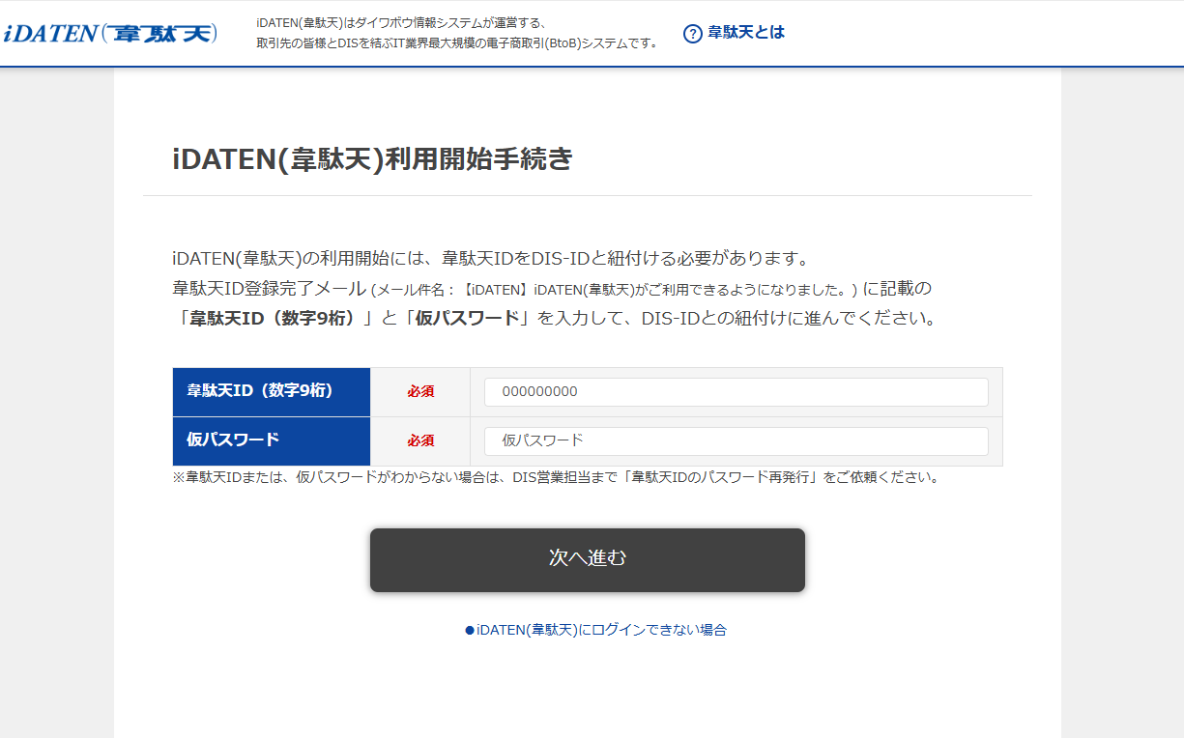Click the instruction sentence mentioning DIS-IDと紐付ける
The image size is (1184, 738).
[489, 259]
